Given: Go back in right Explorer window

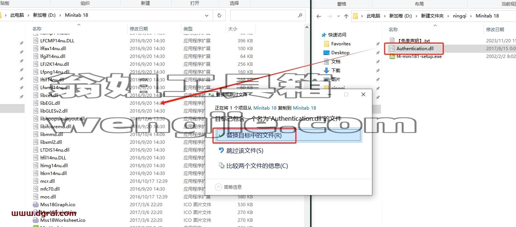Looking at the screenshot, I should [319, 16].
